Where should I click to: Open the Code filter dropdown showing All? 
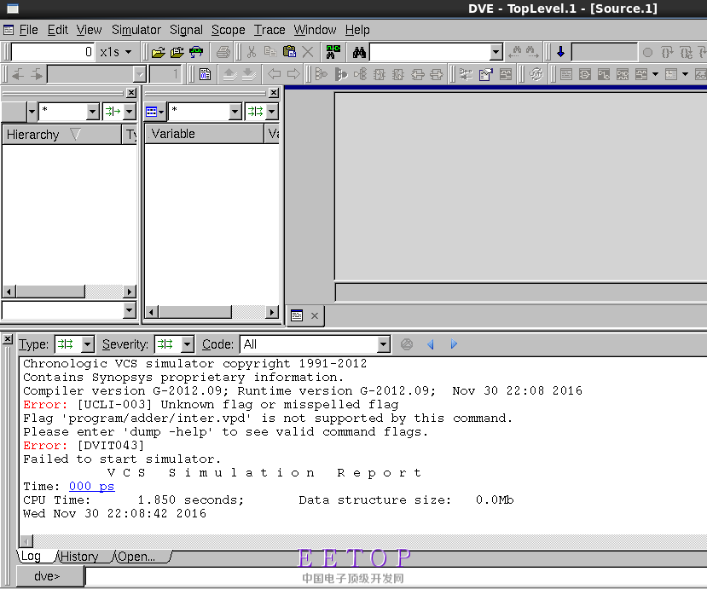pyautogui.click(x=383, y=344)
